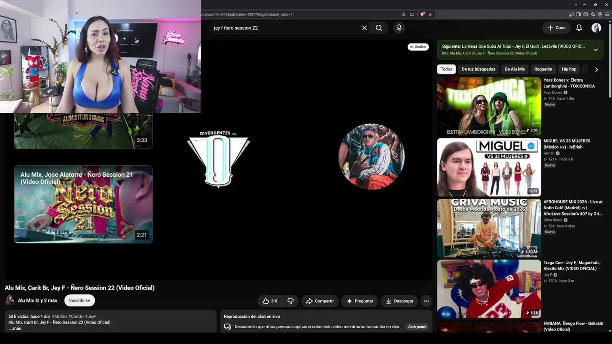Click the browser zoom magnifier icon
This screenshot has height=344, width=612.
(404, 14)
